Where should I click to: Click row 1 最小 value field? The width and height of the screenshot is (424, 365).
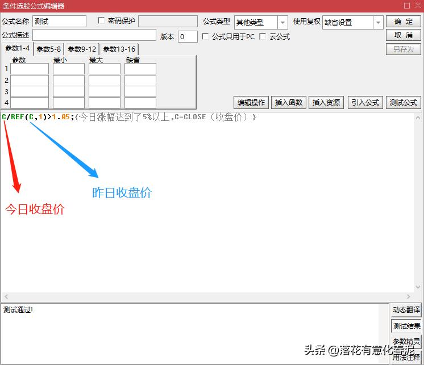coord(69,69)
